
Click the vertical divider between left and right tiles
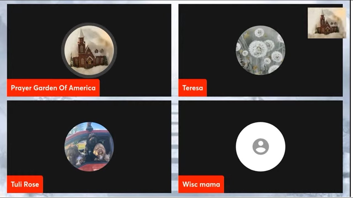tap(175, 98)
